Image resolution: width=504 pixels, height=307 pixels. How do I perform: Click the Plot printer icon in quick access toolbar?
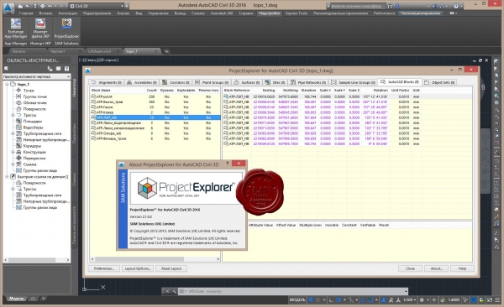[x=43, y=6]
